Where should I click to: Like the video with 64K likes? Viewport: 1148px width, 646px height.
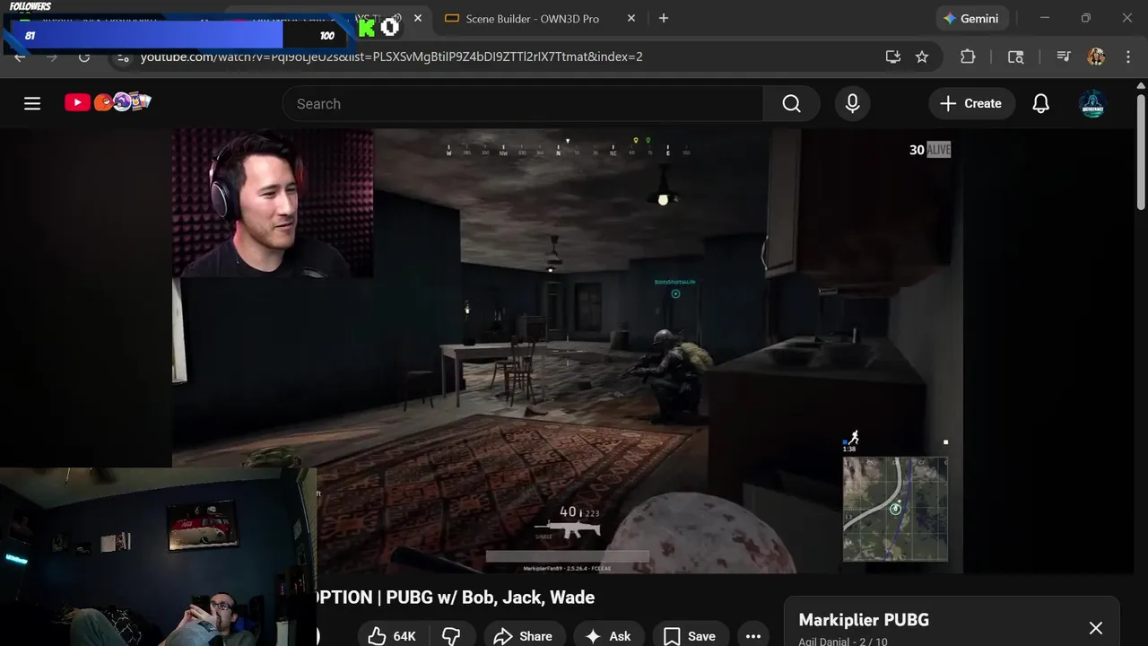click(392, 636)
